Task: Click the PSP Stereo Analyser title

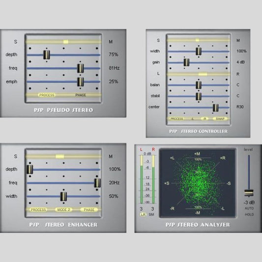Action: (198, 225)
